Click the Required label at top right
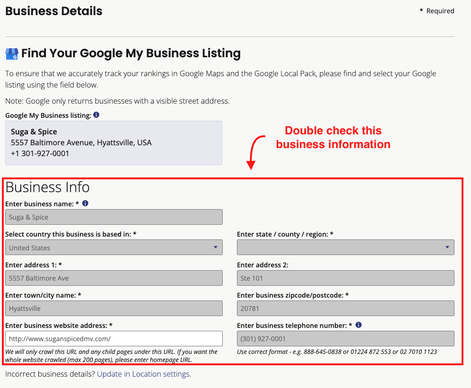 (x=437, y=11)
